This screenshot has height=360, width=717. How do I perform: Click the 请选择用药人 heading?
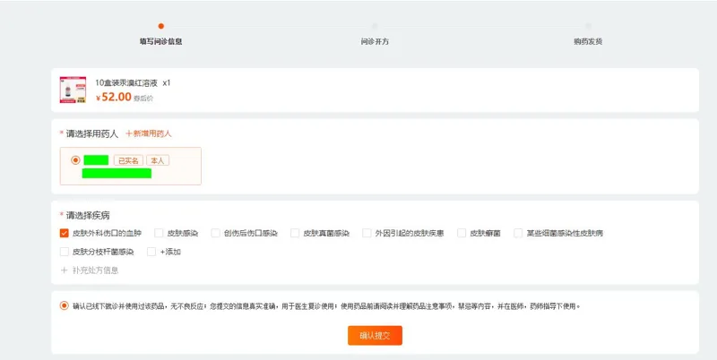tap(92, 133)
